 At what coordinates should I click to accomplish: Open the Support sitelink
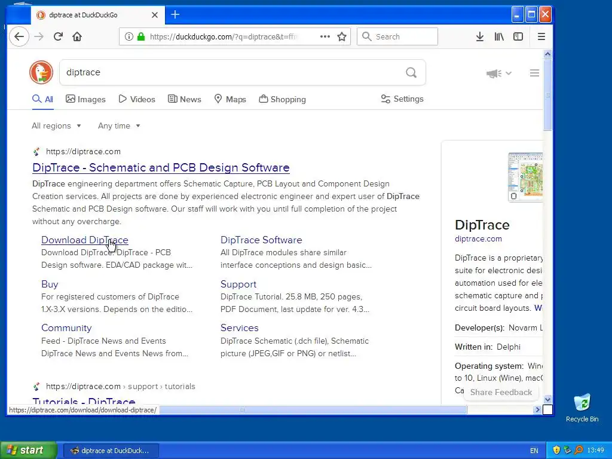[238, 284]
